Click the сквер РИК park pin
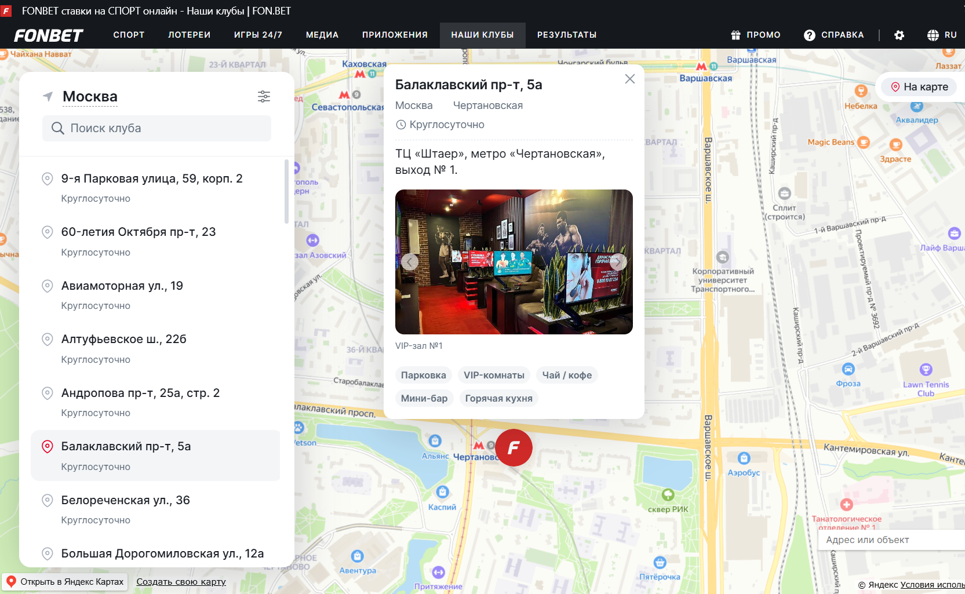The width and height of the screenshot is (965, 594). pos(668,494)
